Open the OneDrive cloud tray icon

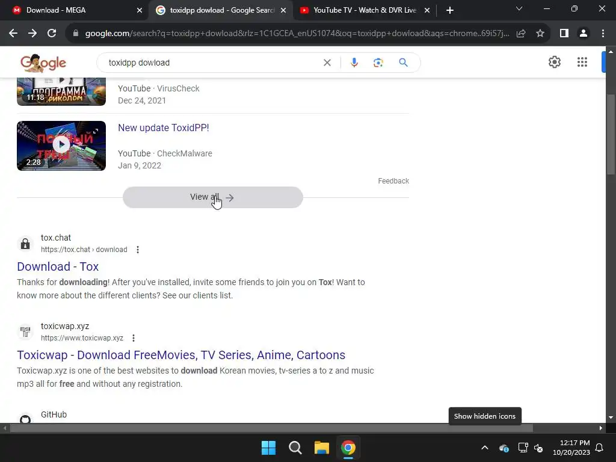pyautogui.click(x=504, y=448)
